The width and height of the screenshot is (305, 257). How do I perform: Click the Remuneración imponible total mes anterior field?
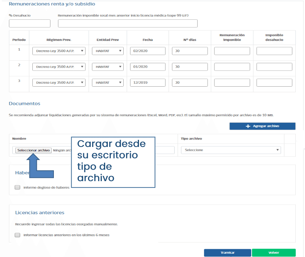point(127,23)
